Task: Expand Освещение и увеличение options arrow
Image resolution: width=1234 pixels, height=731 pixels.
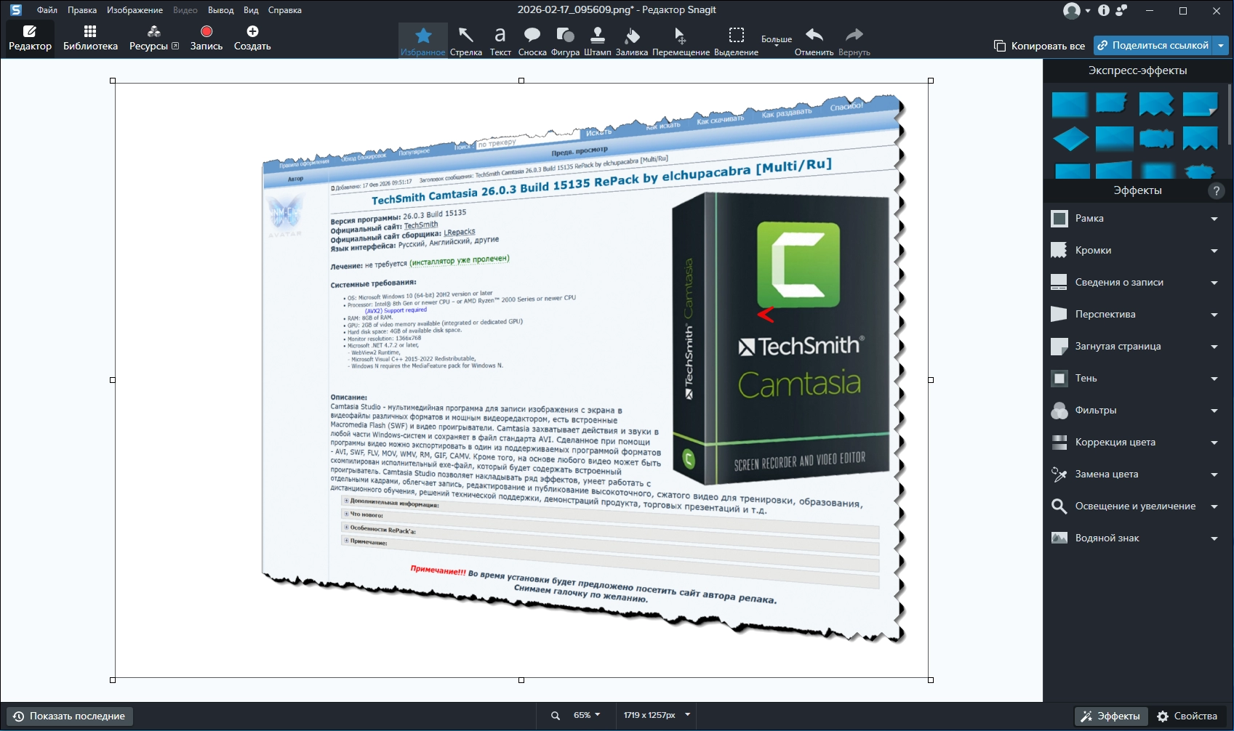Action: pos(1214,506)
